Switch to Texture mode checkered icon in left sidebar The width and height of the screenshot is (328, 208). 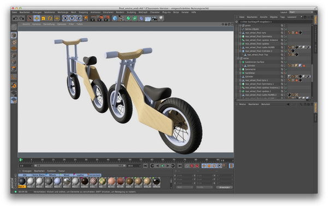pos(14,42)
